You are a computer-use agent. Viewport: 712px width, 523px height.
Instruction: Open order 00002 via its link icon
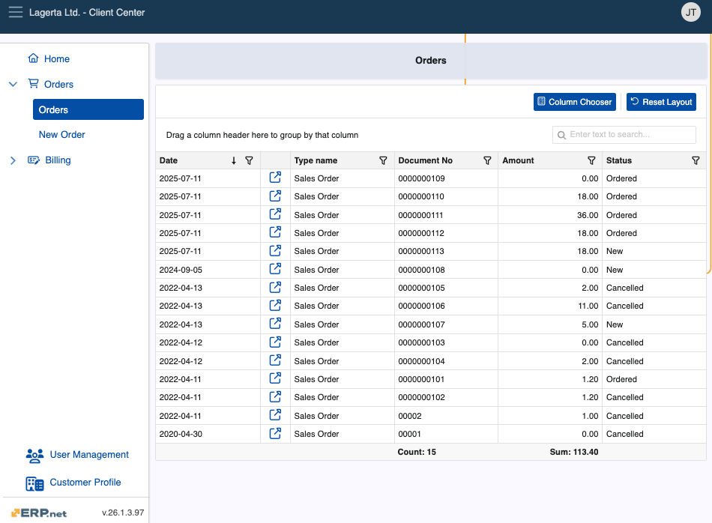coord(275,415)
